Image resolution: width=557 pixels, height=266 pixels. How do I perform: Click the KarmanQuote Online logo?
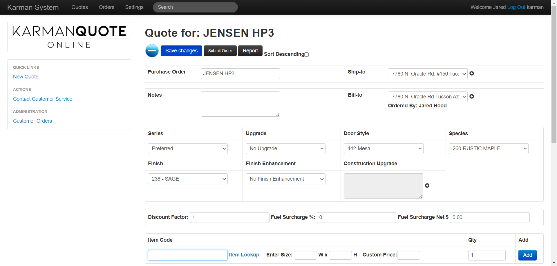(x=69, y=37)
